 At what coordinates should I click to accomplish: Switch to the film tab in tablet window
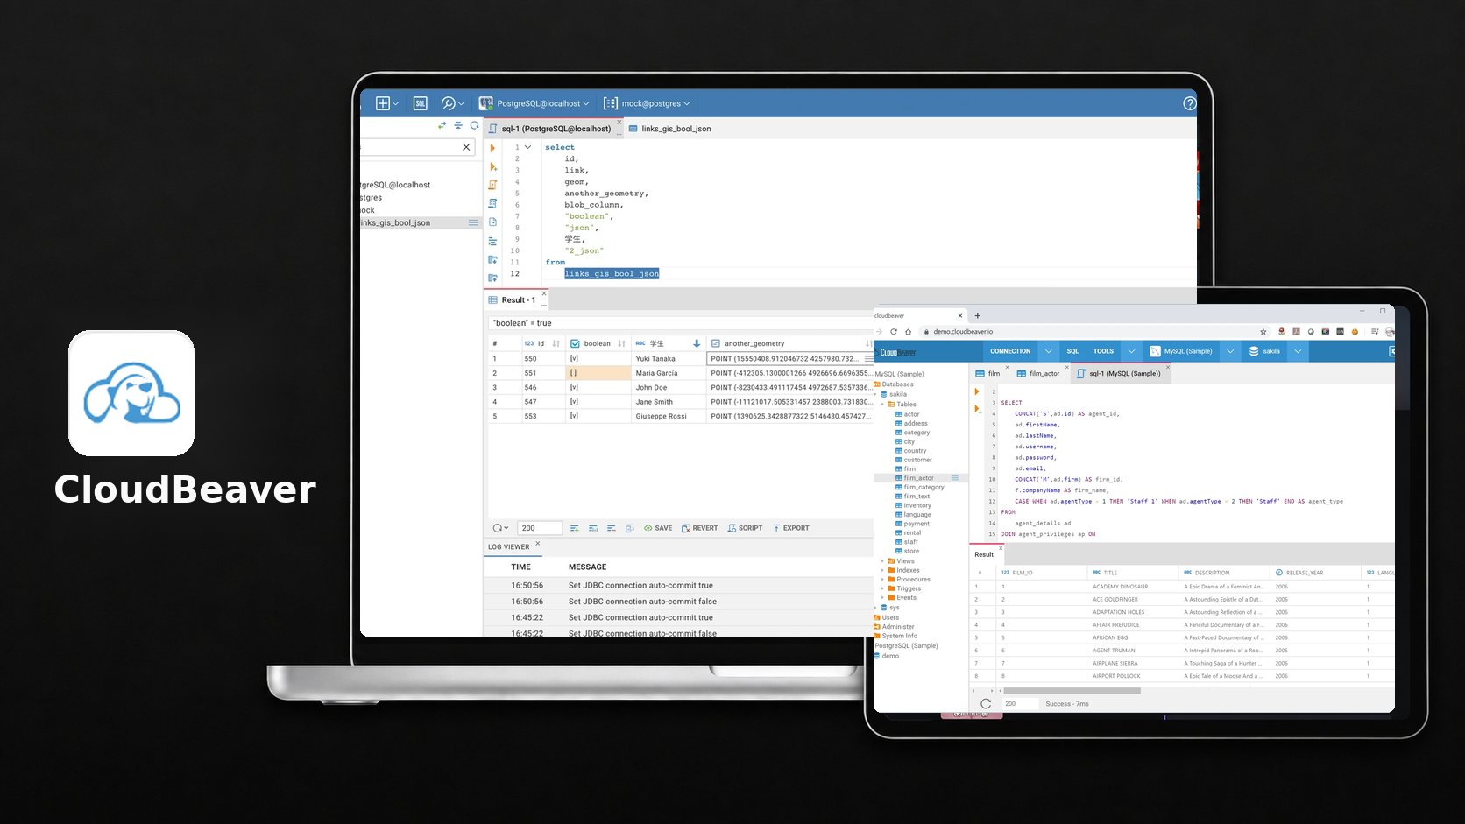(x=988, y=373)
